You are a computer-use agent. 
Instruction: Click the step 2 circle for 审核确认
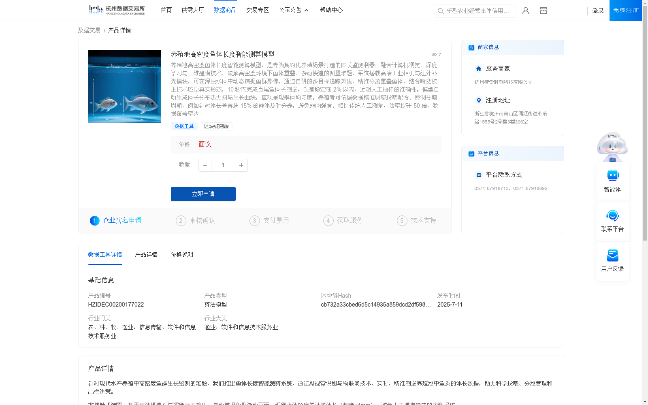(181, 221)
